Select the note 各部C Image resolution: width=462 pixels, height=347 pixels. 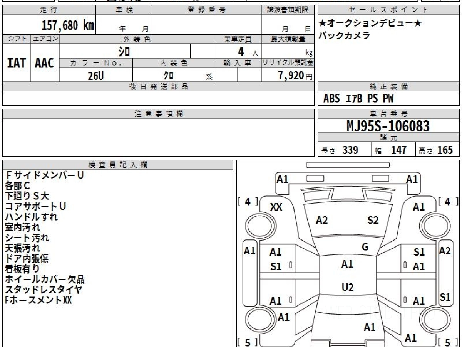(17, 186)
